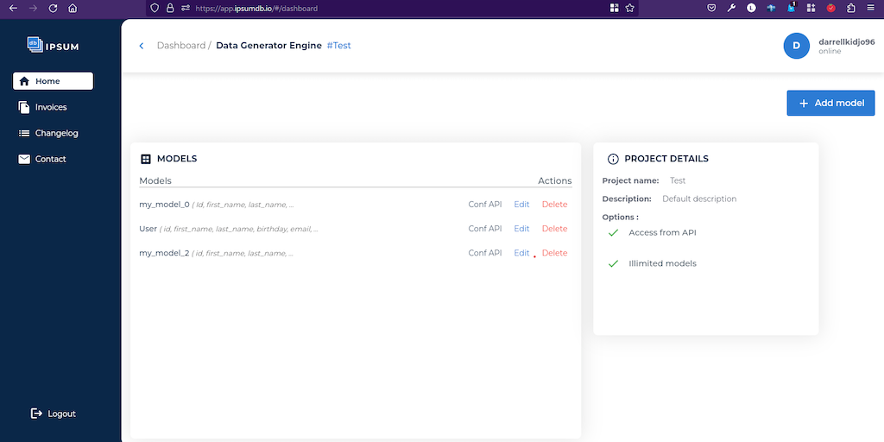884x442 pixels.
Task: Click the Access from API checkmark
Action: point(613,233)
